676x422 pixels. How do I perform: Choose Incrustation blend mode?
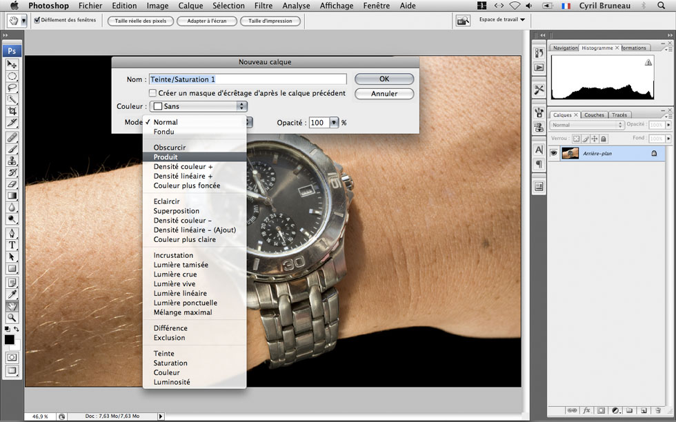(x=195, y=255)
